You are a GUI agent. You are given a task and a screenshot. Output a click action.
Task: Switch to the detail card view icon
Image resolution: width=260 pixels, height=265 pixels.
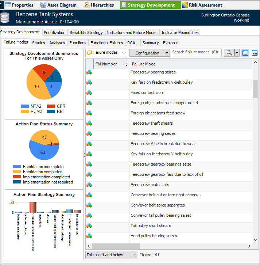(x=255, y=53)
